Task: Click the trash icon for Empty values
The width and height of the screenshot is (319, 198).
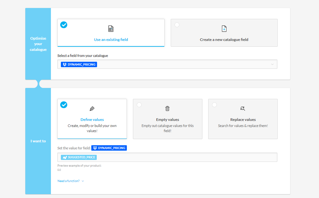Action: coord(168,108)
